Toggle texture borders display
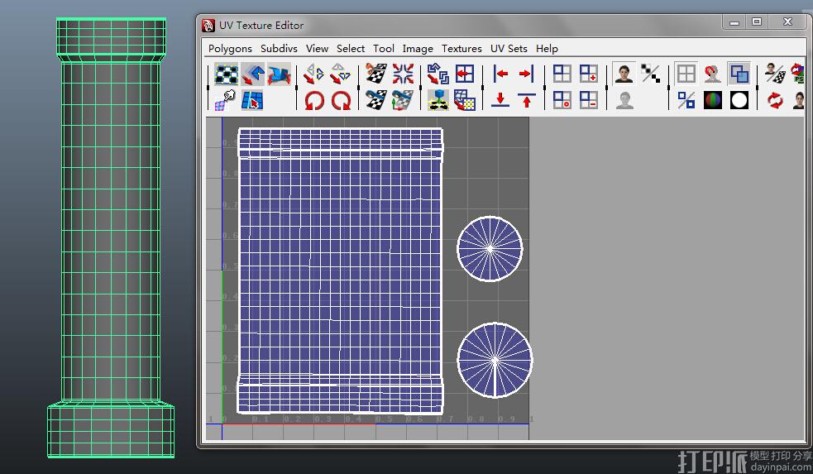 (x=686, y=100)
